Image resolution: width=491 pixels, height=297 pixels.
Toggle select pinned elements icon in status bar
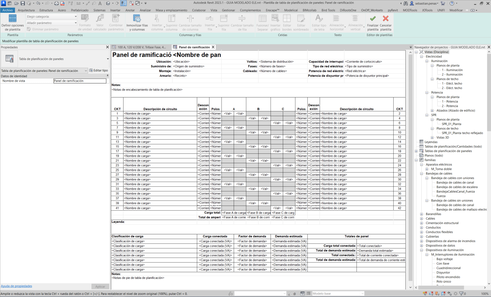tap(437, 294)
